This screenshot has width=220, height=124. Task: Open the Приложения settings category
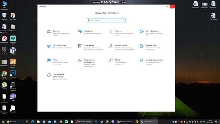tap(90, 48)
